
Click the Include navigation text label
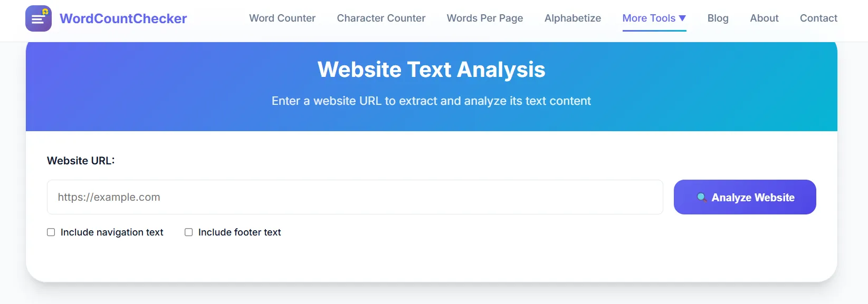(112, 232)
